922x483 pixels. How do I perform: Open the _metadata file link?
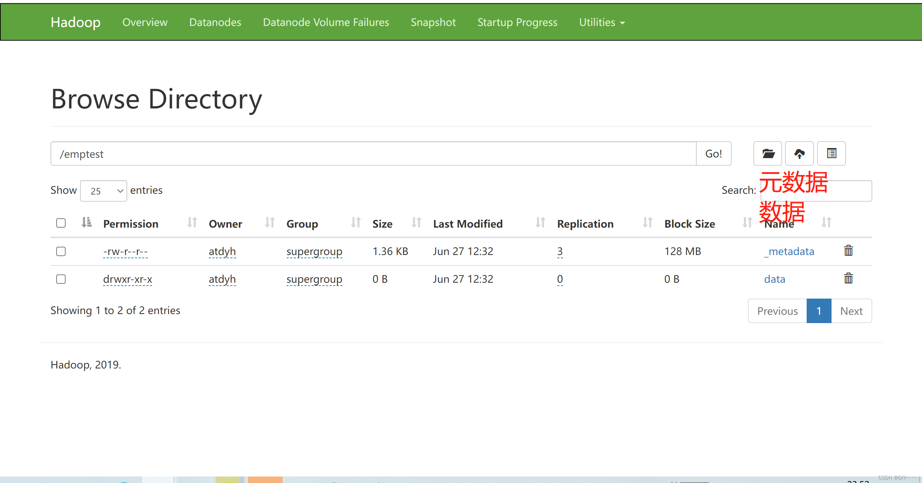[789, 251]
